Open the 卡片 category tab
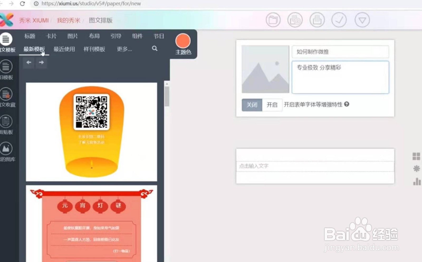Screen dimensions: 422x262 (51, 36)
